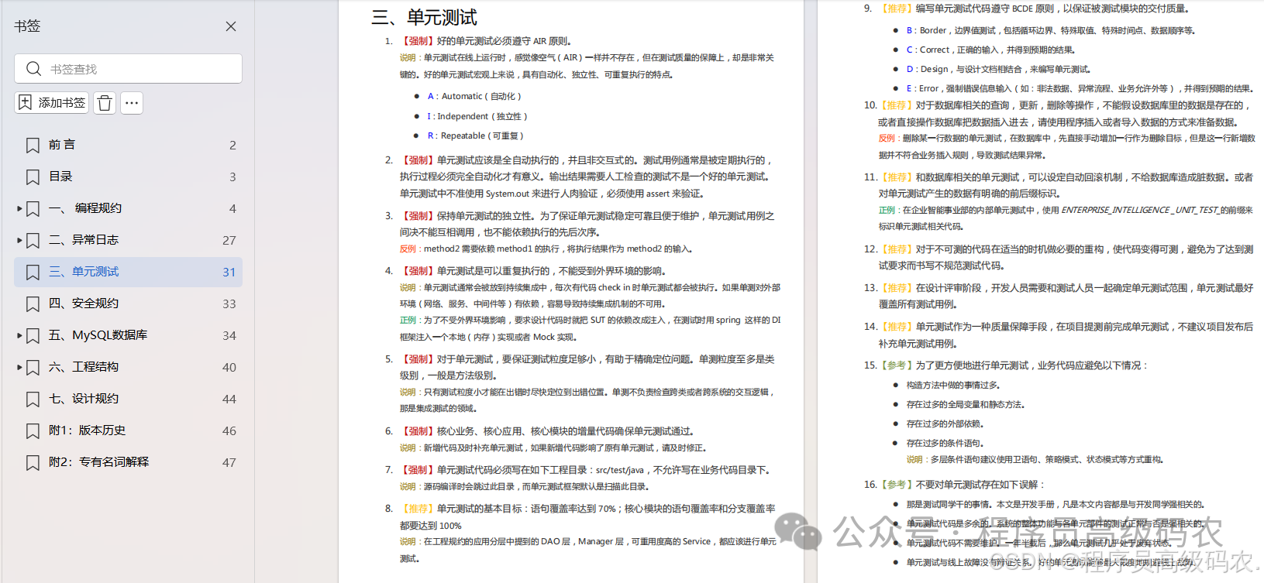
Task: Click page number 27 of 异常日志
Action: click(x=229, y=241)
